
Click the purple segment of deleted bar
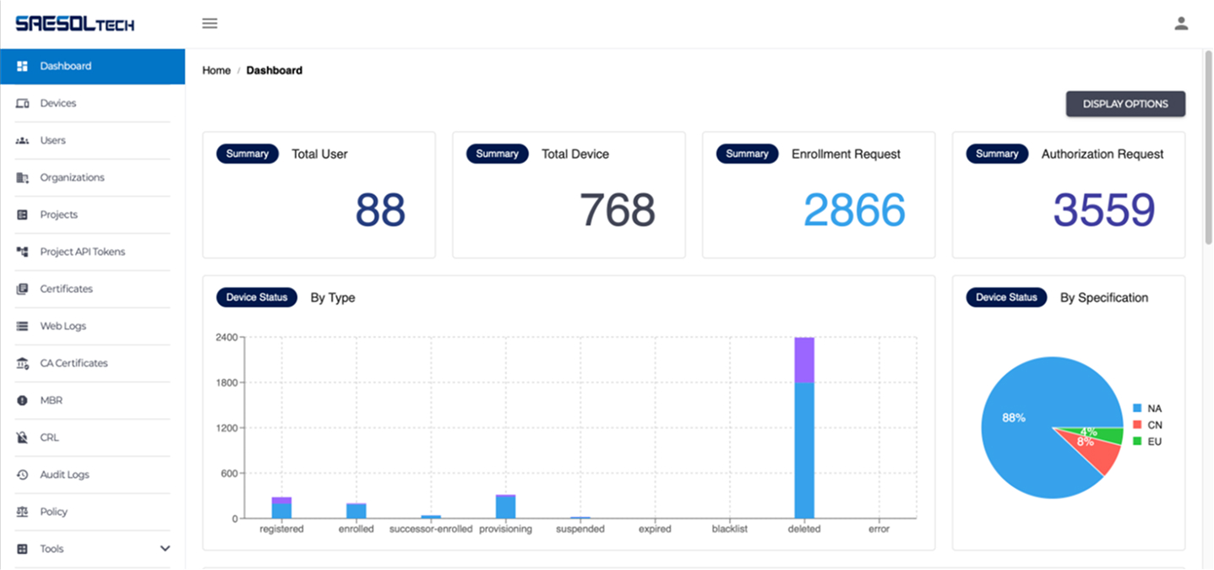804,360
